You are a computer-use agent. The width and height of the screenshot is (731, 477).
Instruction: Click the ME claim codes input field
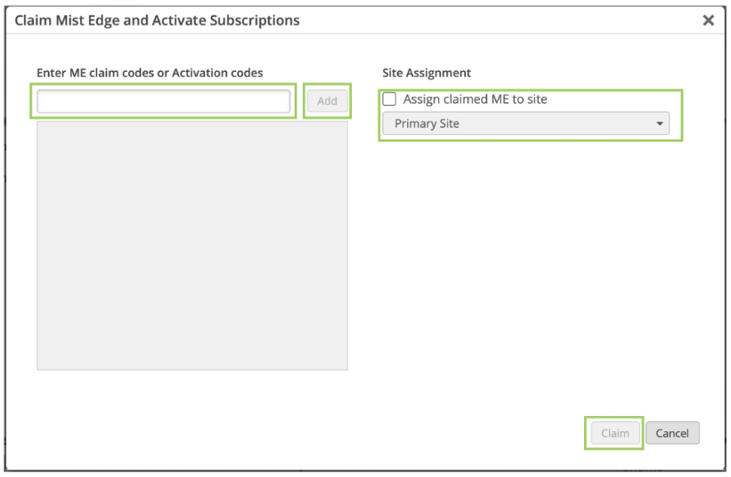(163, 101)
